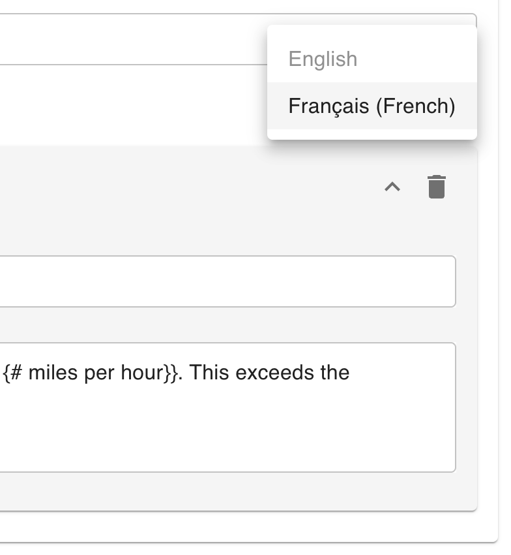Click the word "Français" in the dropdown
This screenshot has height=555, width=511.
[328, 106]
